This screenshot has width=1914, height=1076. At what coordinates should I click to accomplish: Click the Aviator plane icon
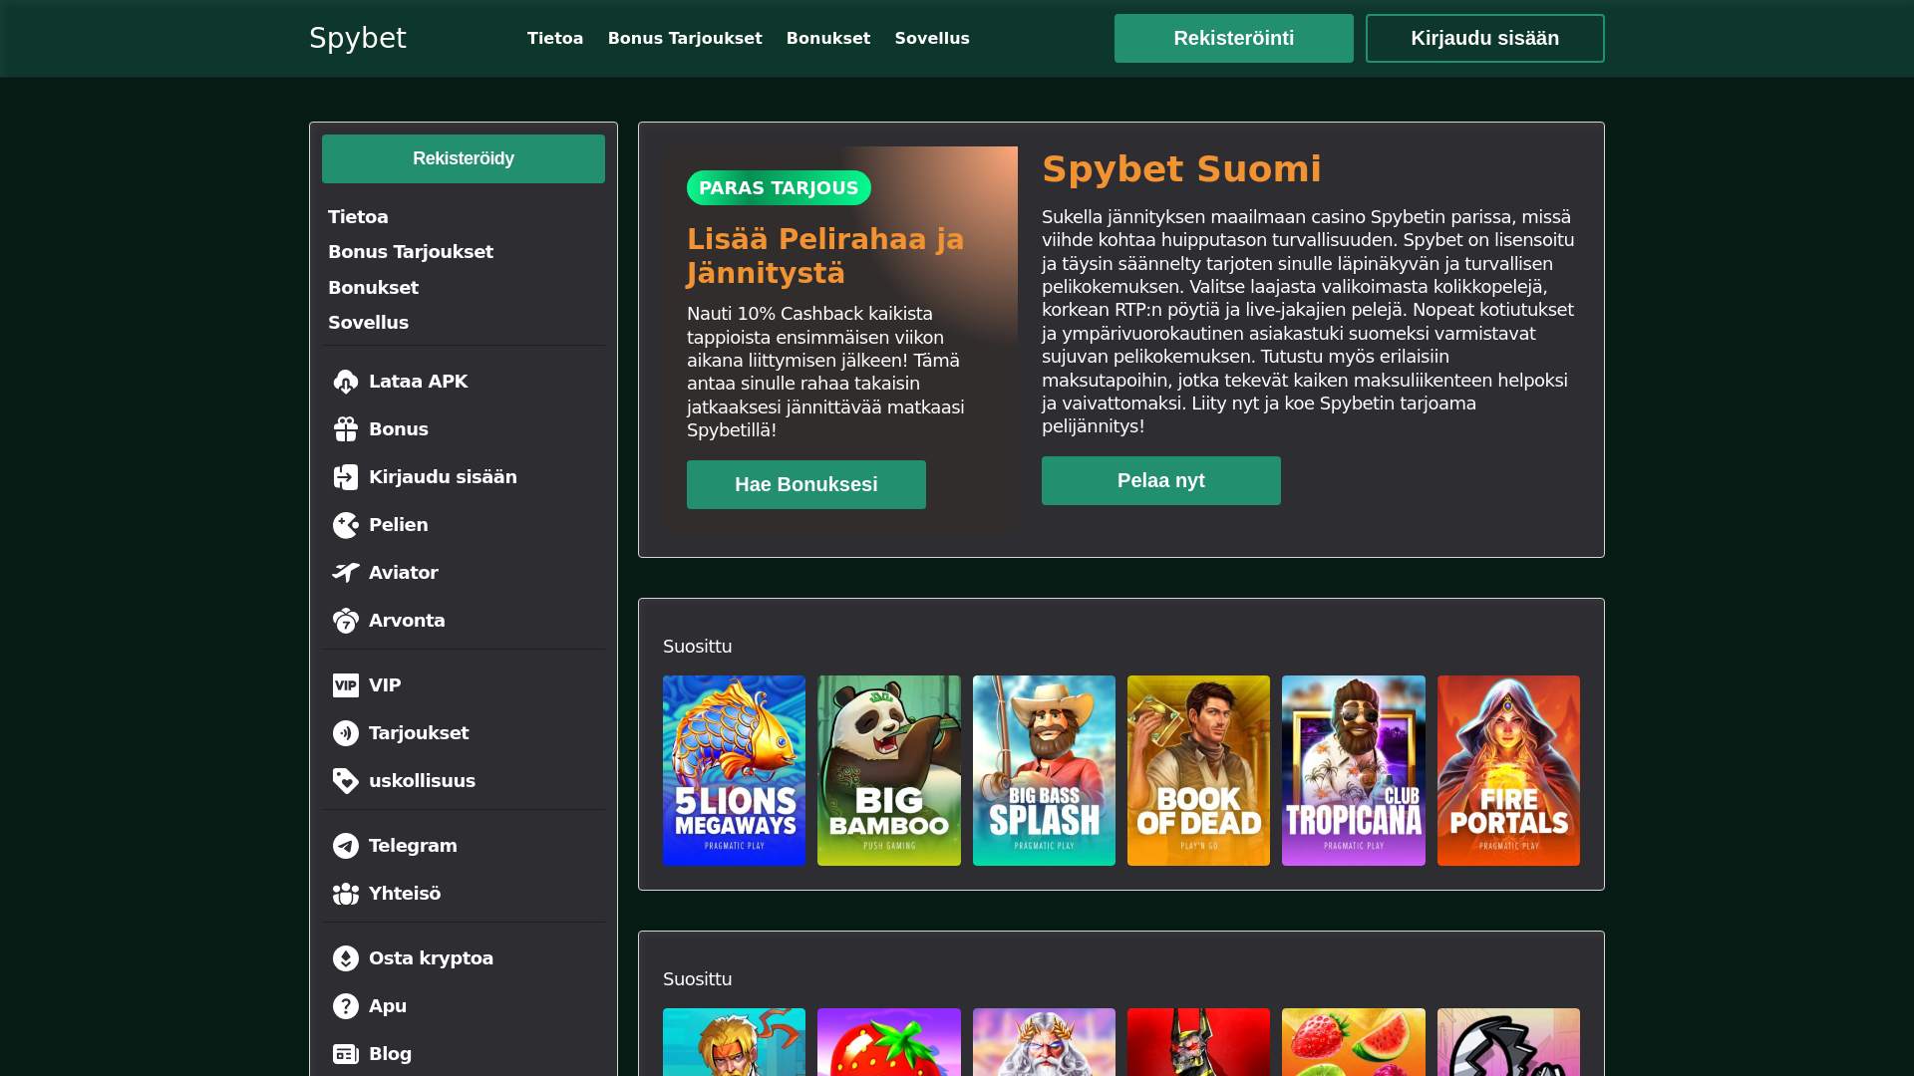point(346,573)
